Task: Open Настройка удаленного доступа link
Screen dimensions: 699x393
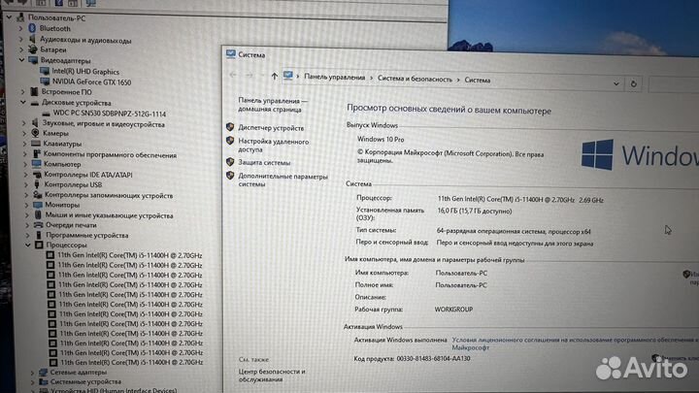Action: (x=273, y=146)
